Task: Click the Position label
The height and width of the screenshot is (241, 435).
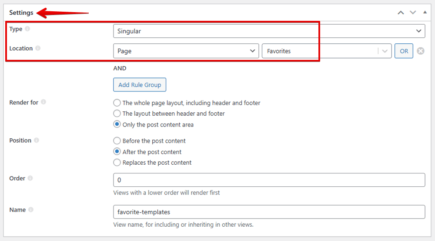Action: [20, 140]
